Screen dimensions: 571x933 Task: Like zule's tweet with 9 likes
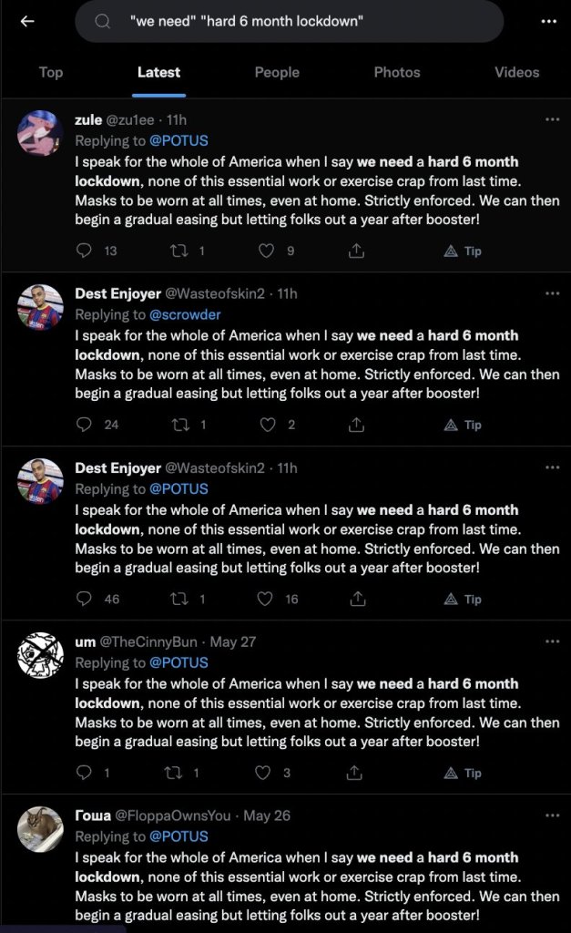[x=267, y=251]
